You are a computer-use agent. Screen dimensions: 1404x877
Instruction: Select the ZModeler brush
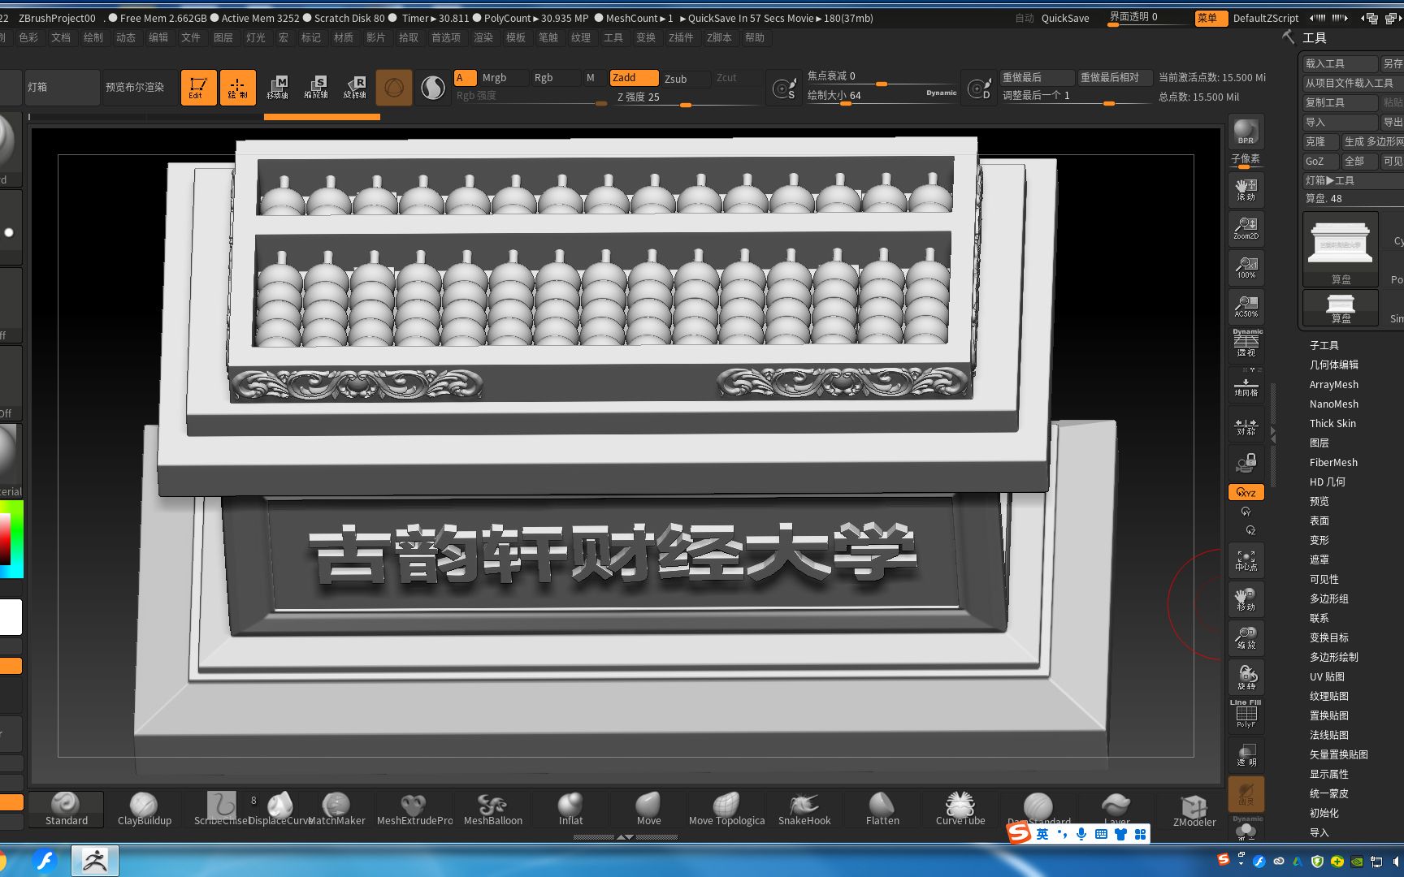coord(1194,810)
